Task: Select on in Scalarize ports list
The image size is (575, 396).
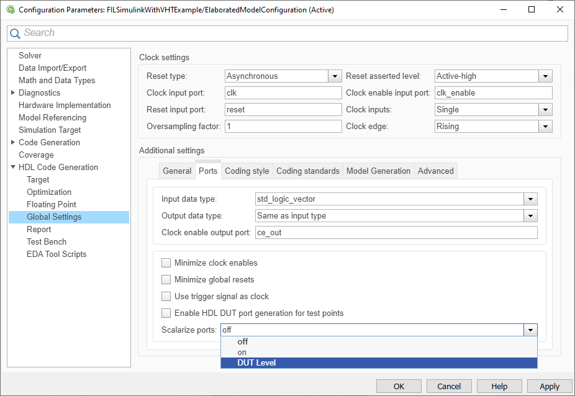Action: pyautogui.click(x=379, y=353)
